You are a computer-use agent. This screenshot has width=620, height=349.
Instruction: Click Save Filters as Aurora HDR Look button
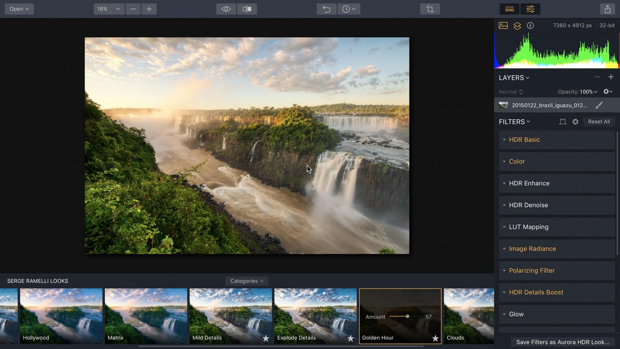[x=563, y=342]
